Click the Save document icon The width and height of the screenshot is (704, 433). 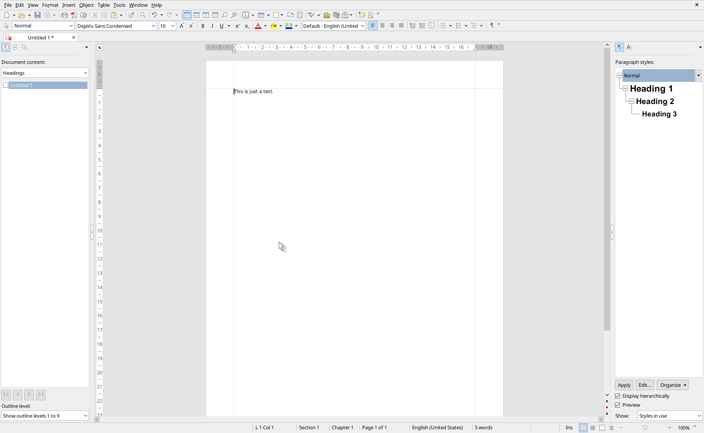(38, 15)
